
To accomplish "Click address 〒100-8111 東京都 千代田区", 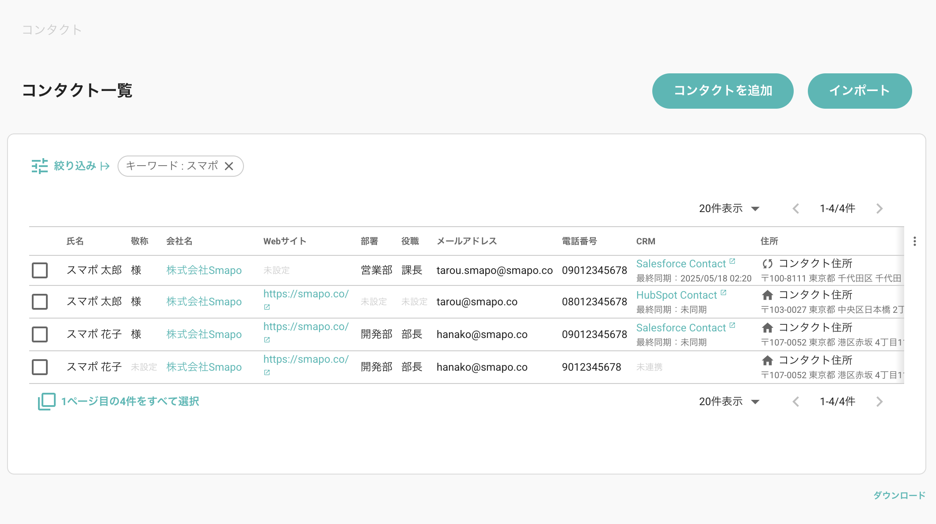I will tap(831, 278).
